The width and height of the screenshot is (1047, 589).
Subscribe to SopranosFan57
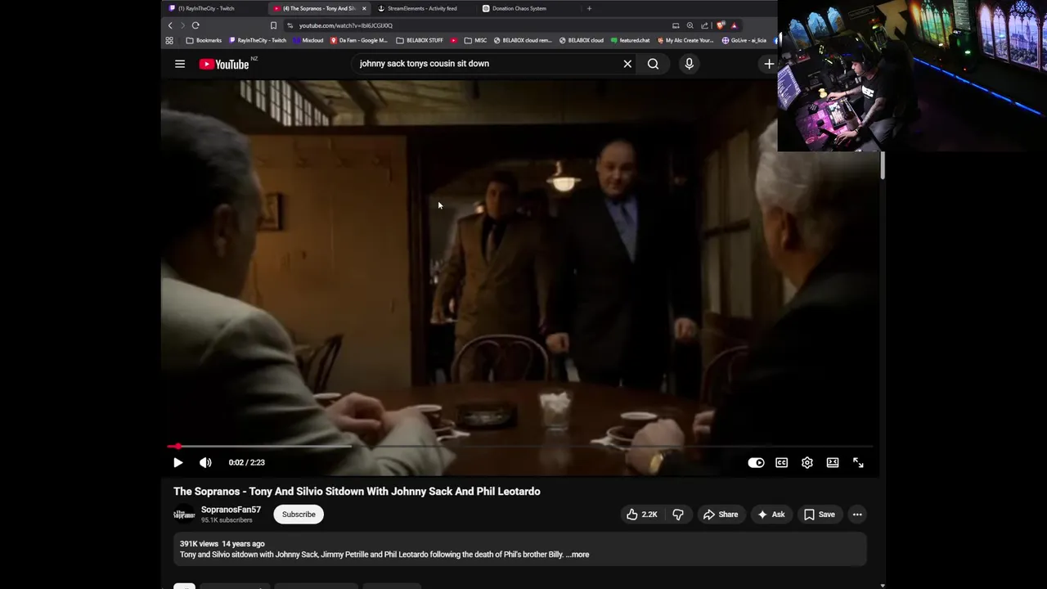point(299,515)
